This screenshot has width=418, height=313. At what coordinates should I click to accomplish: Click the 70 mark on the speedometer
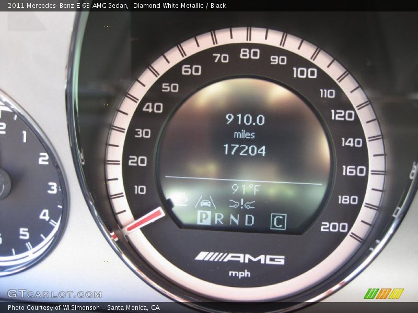[221, 58]
